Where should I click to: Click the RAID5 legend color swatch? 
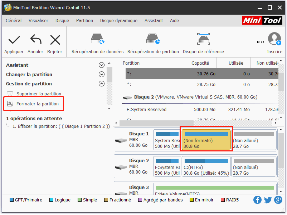[223, 200]
